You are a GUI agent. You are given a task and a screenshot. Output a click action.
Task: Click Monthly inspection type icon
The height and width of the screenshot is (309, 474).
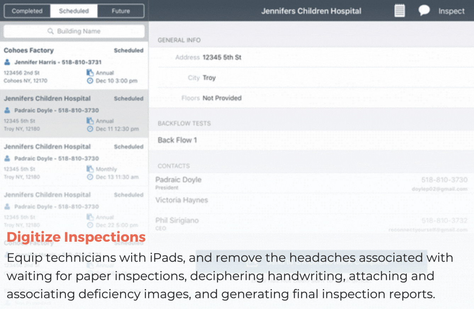(90, 169)
